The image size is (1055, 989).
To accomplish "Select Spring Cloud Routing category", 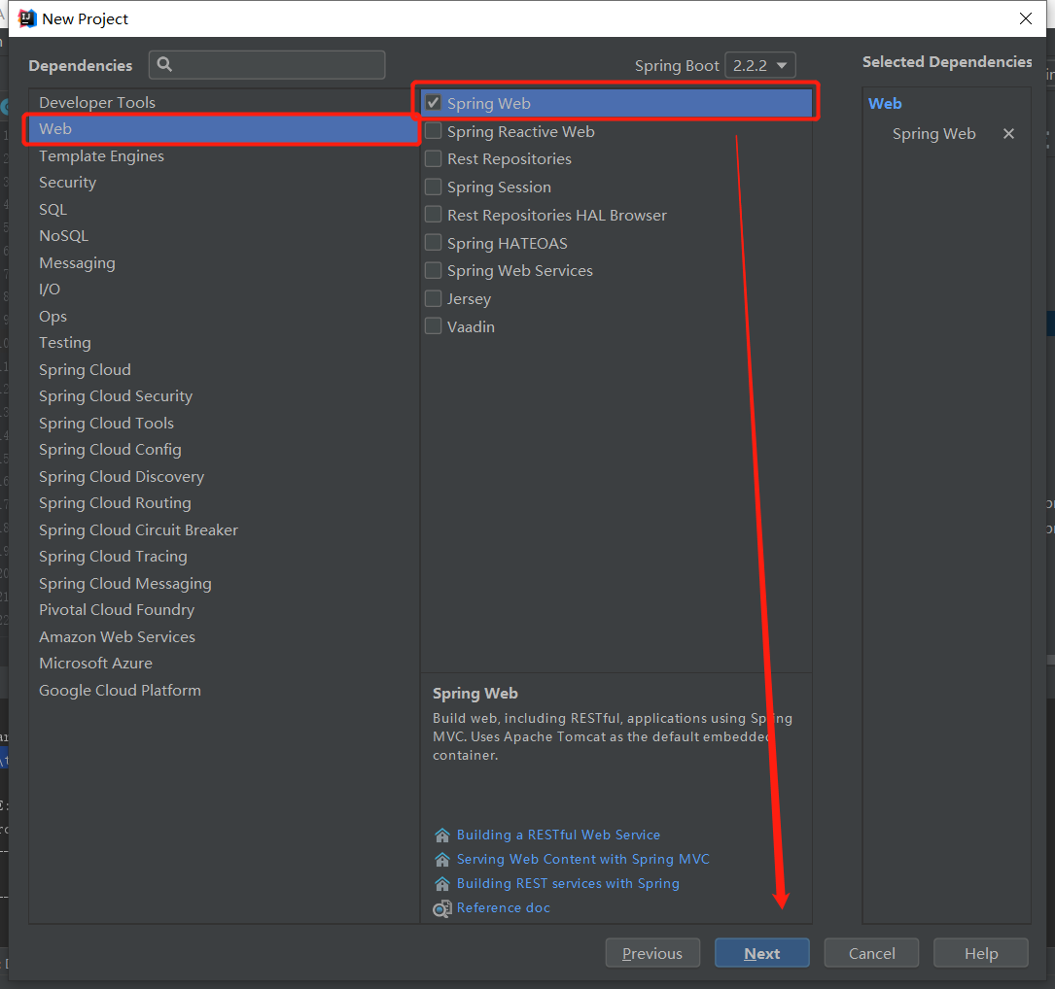I will 224,503.
